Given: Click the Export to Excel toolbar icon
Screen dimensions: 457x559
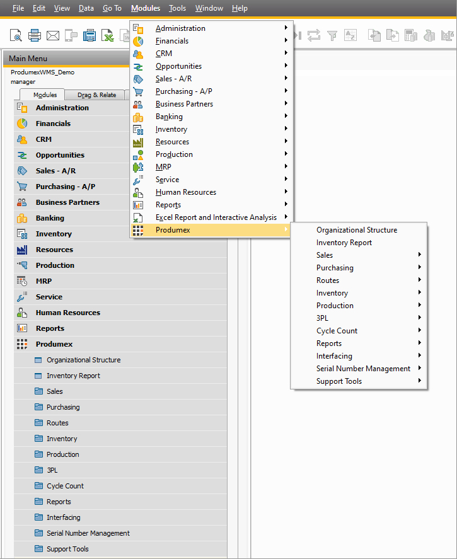Looking at the screenshot, I should coord(107,35).
